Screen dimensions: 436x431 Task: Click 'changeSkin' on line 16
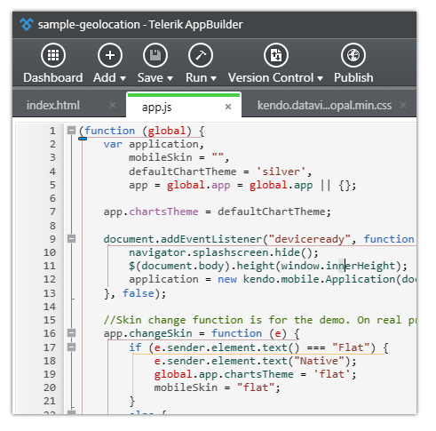(x=161, y=333)
